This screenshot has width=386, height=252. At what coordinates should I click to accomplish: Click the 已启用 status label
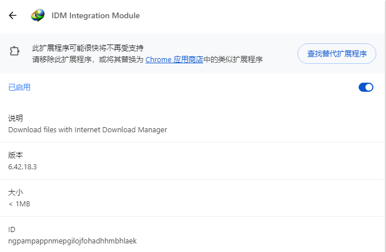tap(19, 87)
